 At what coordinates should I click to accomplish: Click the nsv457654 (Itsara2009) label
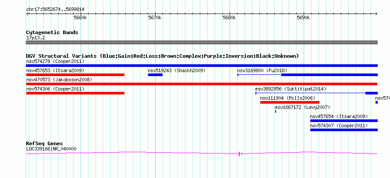[x=339, y=116]
